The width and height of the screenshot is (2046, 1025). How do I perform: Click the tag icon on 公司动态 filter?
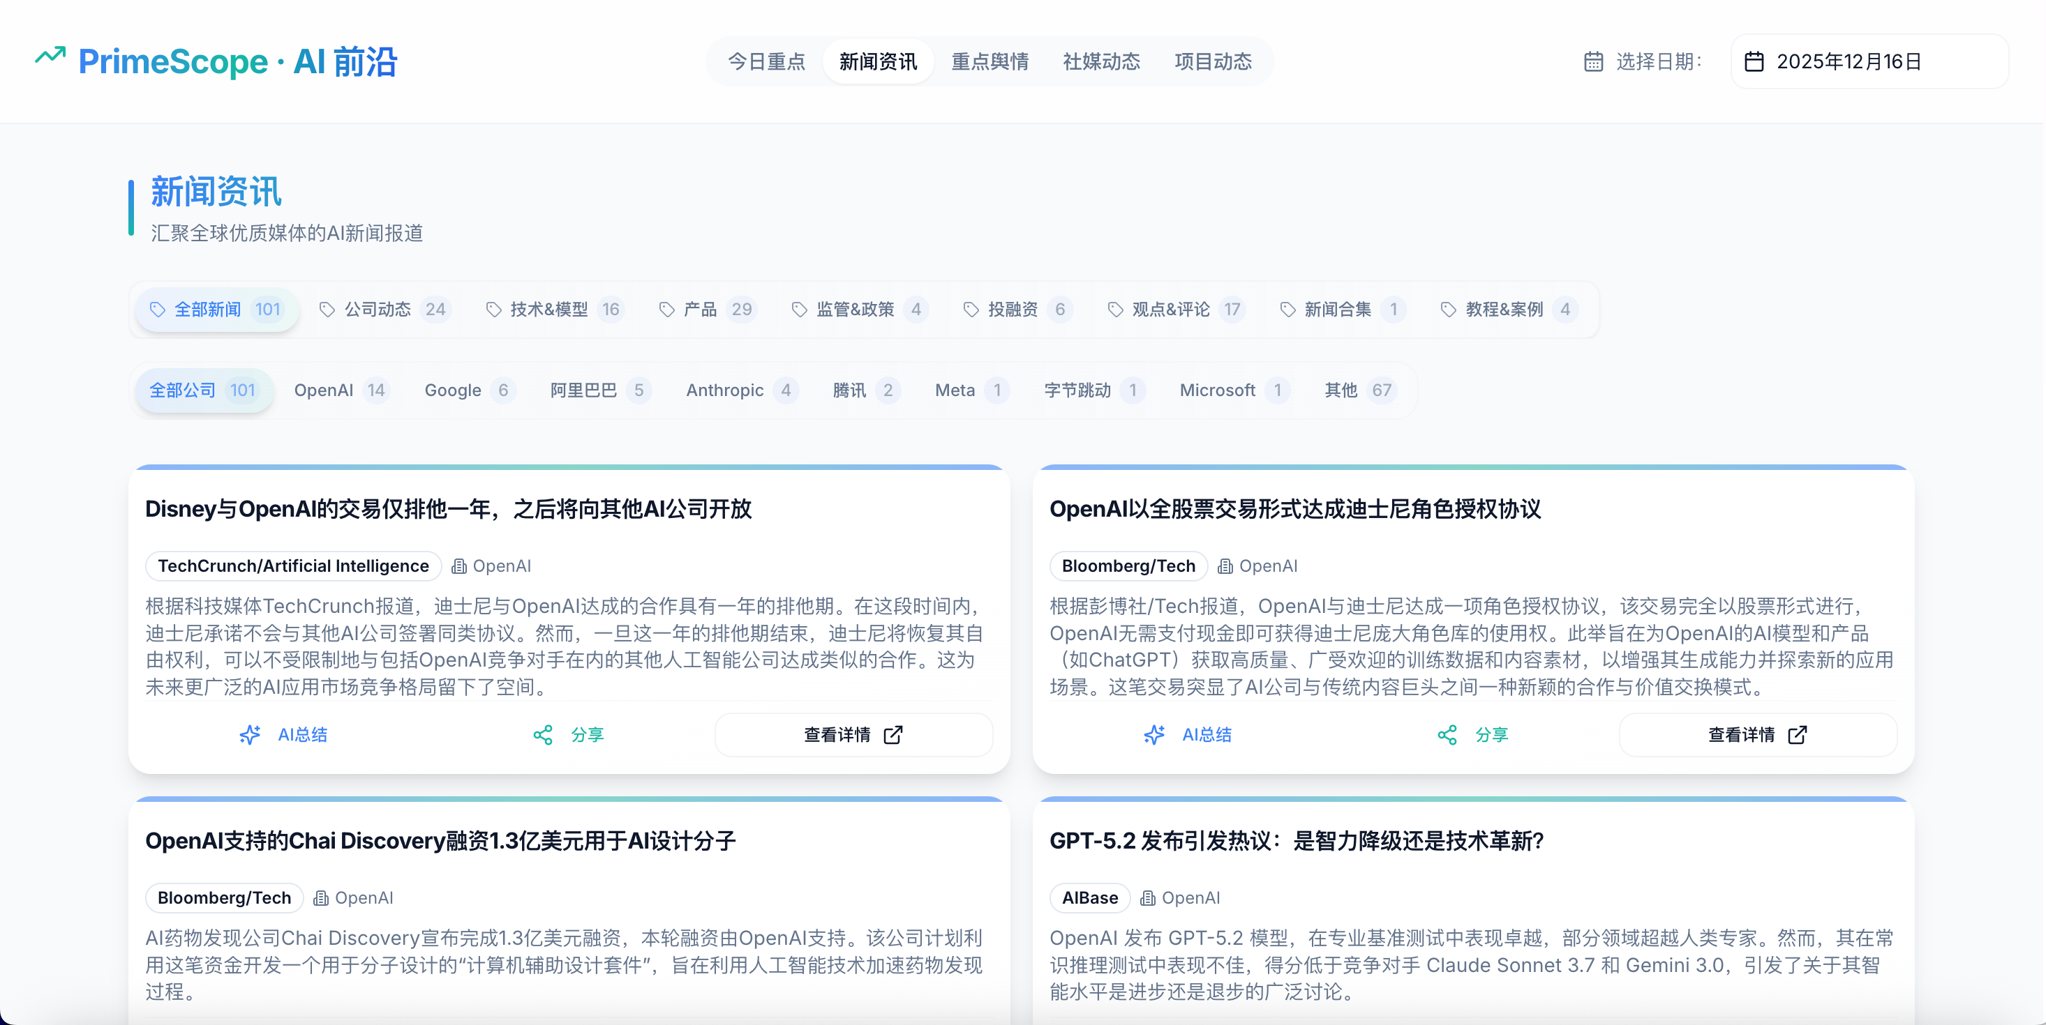[327, 310]
